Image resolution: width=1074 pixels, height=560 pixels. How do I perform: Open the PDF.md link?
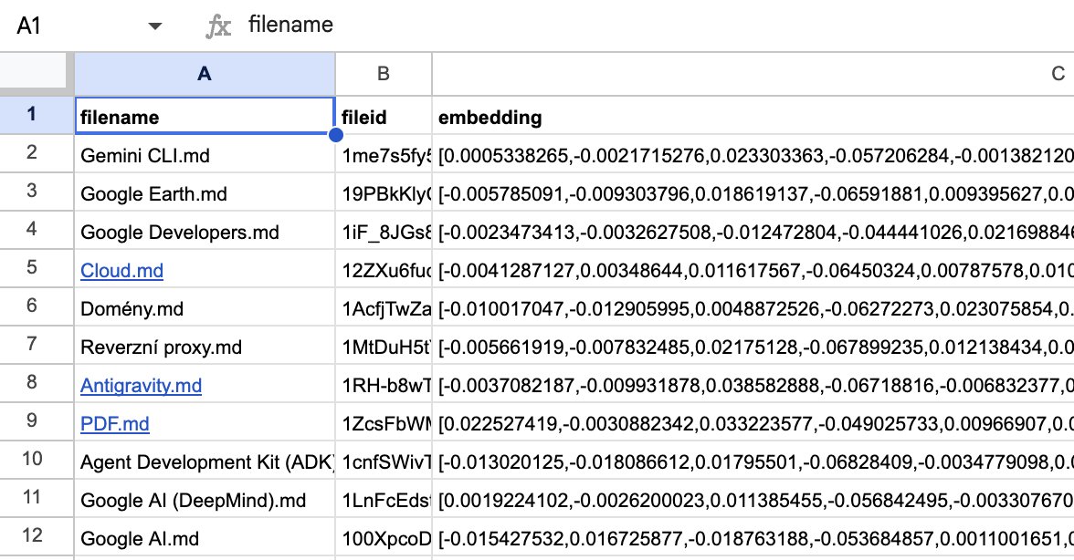[114, 424]
